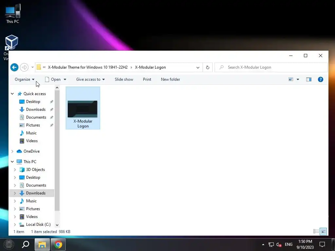Create a New folder

(x=170, y=79)
